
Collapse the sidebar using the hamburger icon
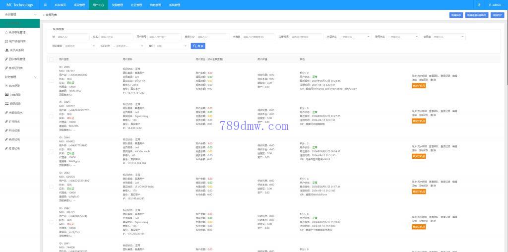46,5
